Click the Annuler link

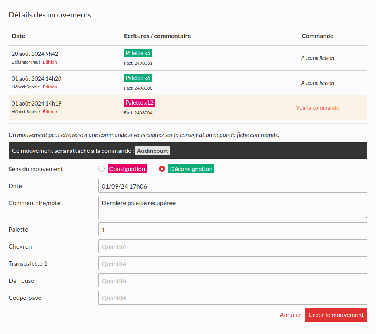click(290, 315)
